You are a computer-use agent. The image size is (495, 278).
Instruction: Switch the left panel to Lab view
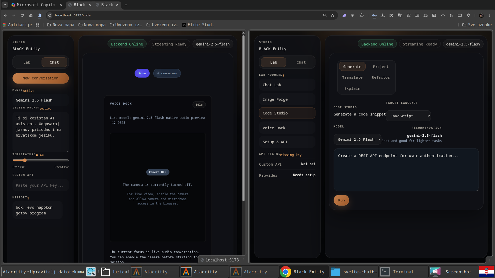coord(27,62)
